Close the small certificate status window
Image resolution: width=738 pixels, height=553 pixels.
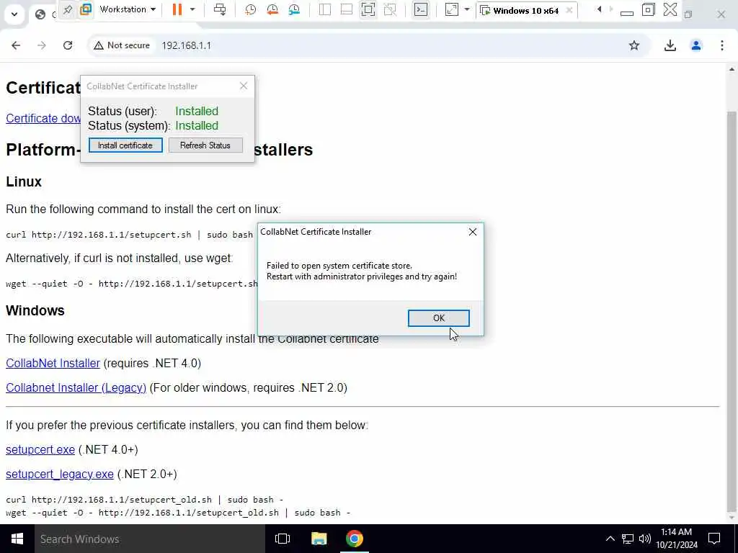[x=244, y=86]
